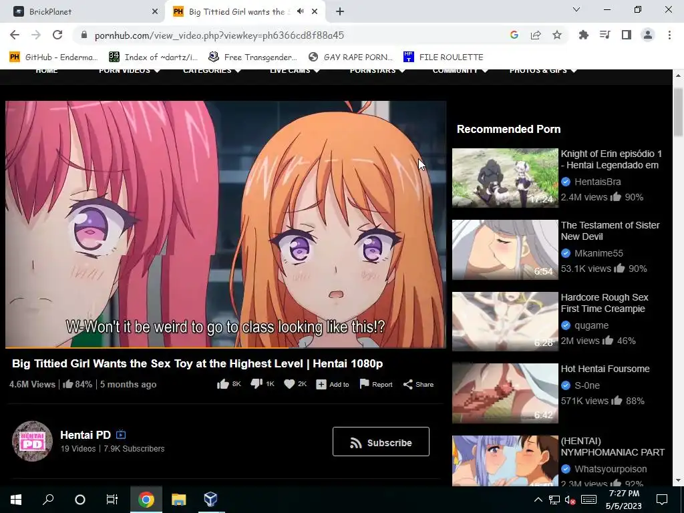Click the Share icon below the video

coord(408,384)
